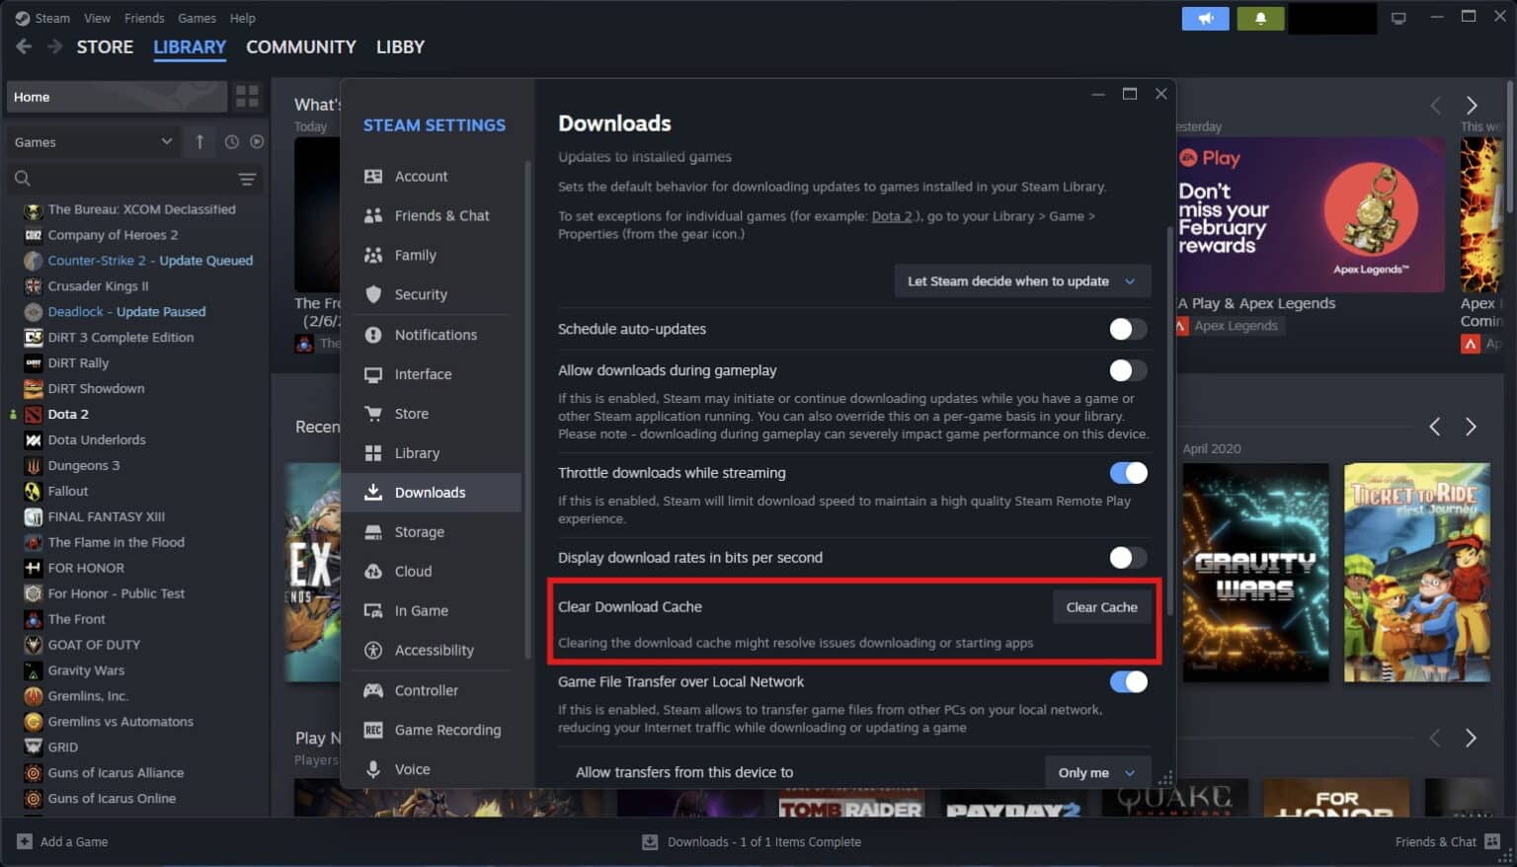This screenshot has width=1517, height=867.
Task: Open the Cloud settings section
Action: (412, 571)
